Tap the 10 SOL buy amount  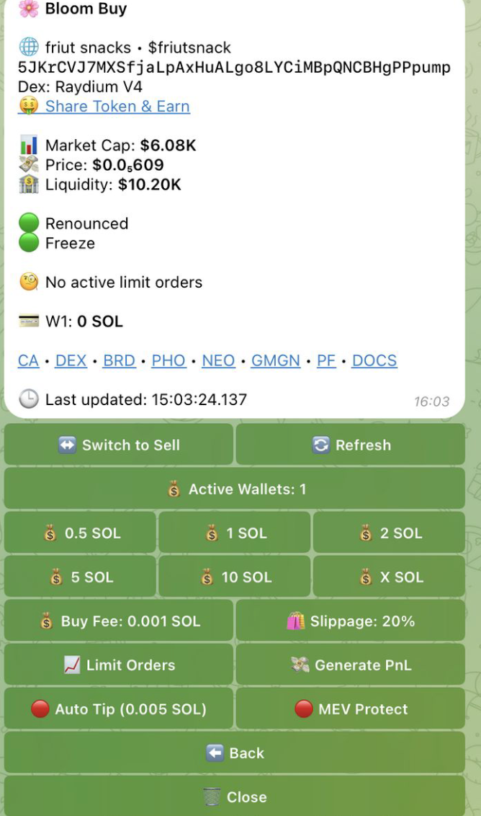coord(235,577)
